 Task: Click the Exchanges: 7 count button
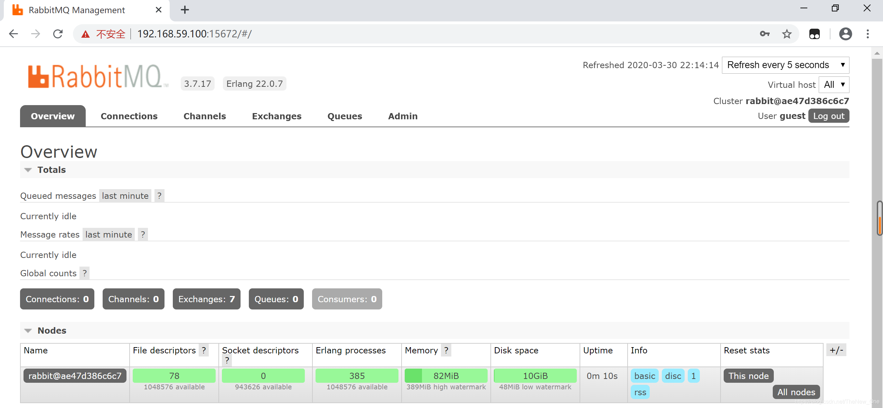pyautogui.click(x=207, y=299)
